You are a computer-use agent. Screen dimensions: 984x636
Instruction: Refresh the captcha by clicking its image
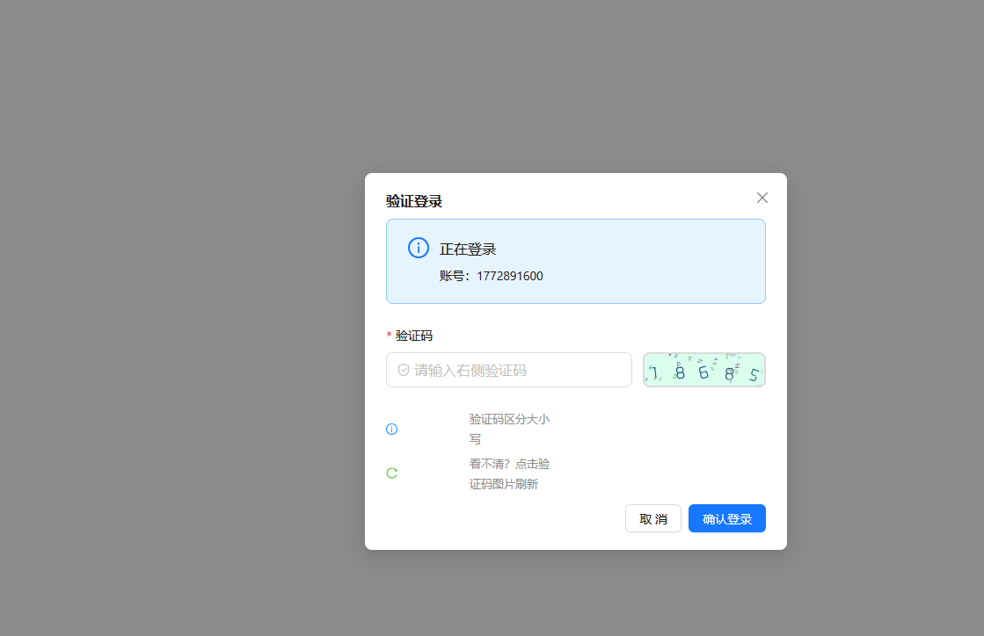pyautogui.click(x=703, y=370)
